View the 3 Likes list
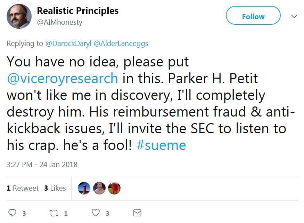This screenshot has height=223, width=304. coord(55,188)
